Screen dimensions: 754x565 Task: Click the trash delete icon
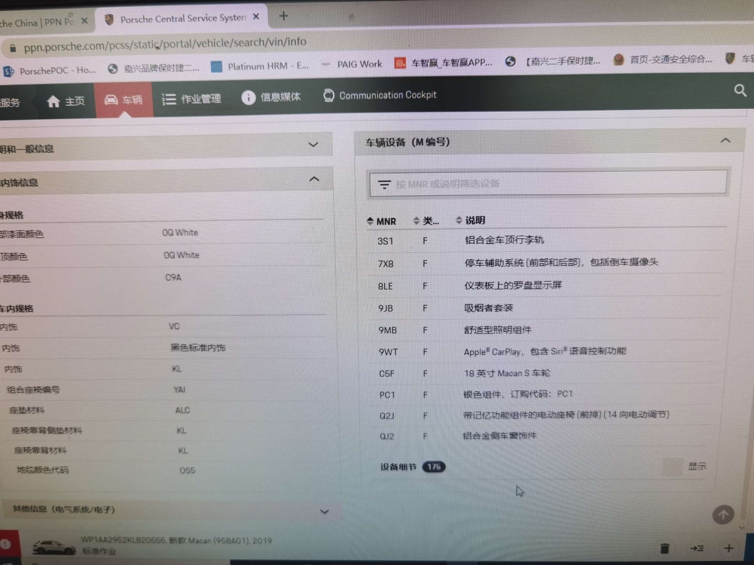click(664, 549)
